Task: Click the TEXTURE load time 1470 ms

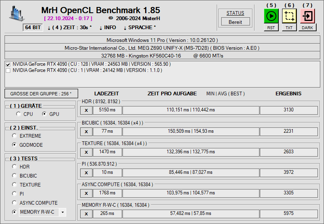Action: coord(107,152)
